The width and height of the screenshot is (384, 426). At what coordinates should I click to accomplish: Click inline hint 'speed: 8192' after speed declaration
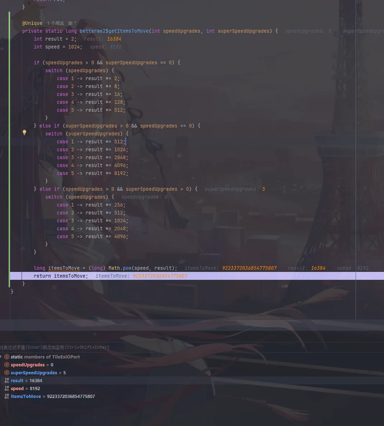(106, 47)
